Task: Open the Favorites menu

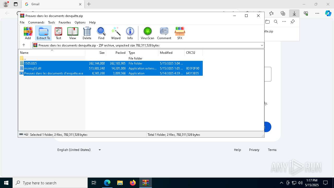Action: pos(65,22)
